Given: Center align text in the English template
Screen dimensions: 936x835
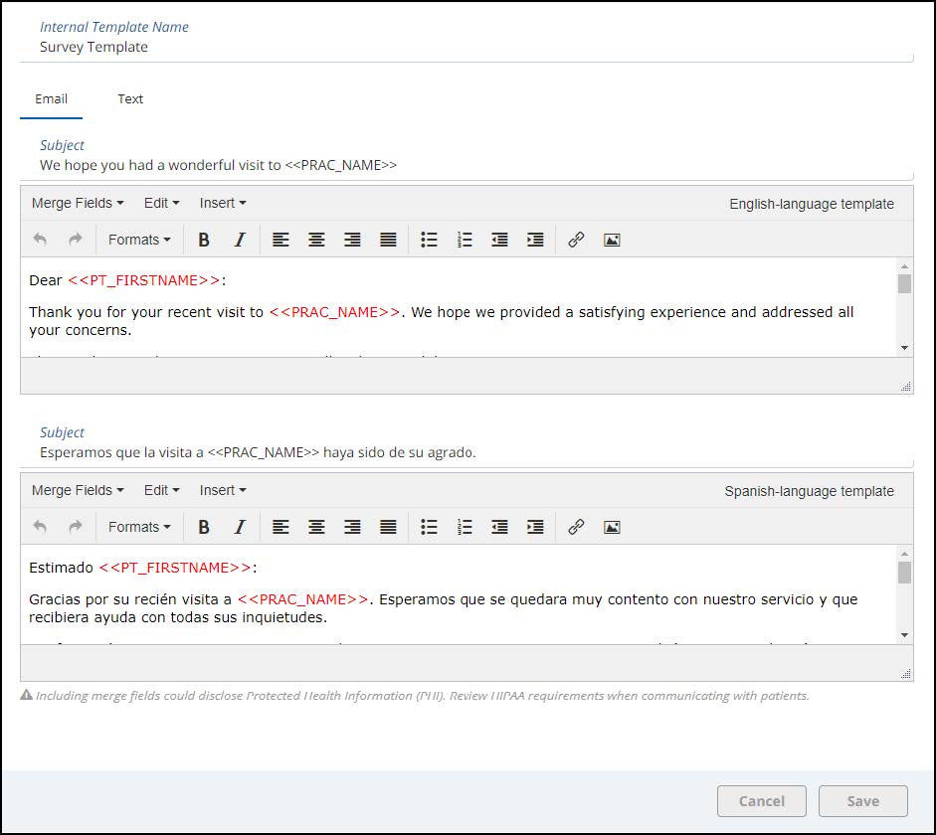Looking at the screenshot, I should pyautogui.click(x=316, y=240).
